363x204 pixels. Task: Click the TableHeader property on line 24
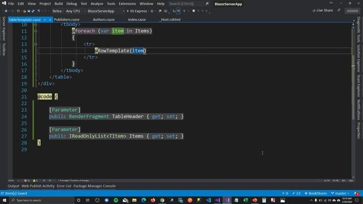(128, 116)
